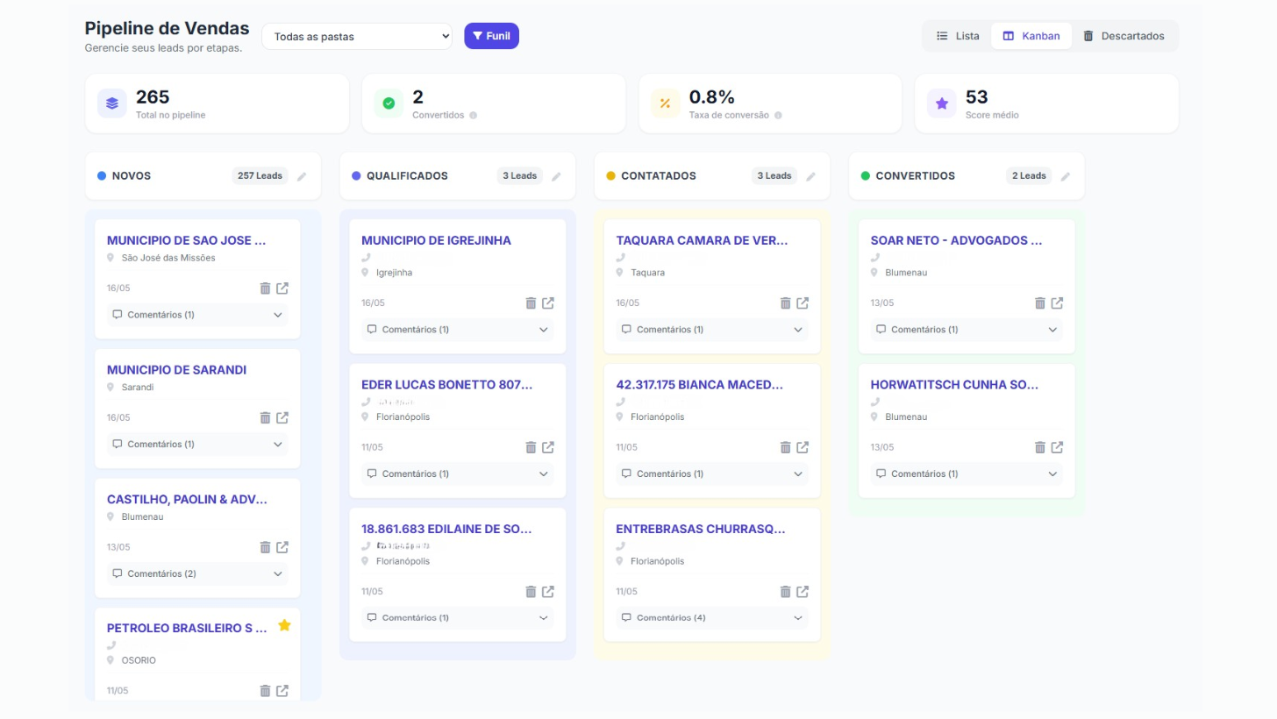The image size is (1277, 719).
Task: Edit the CONTATADOS column with pencil
Action: [810, 176]
